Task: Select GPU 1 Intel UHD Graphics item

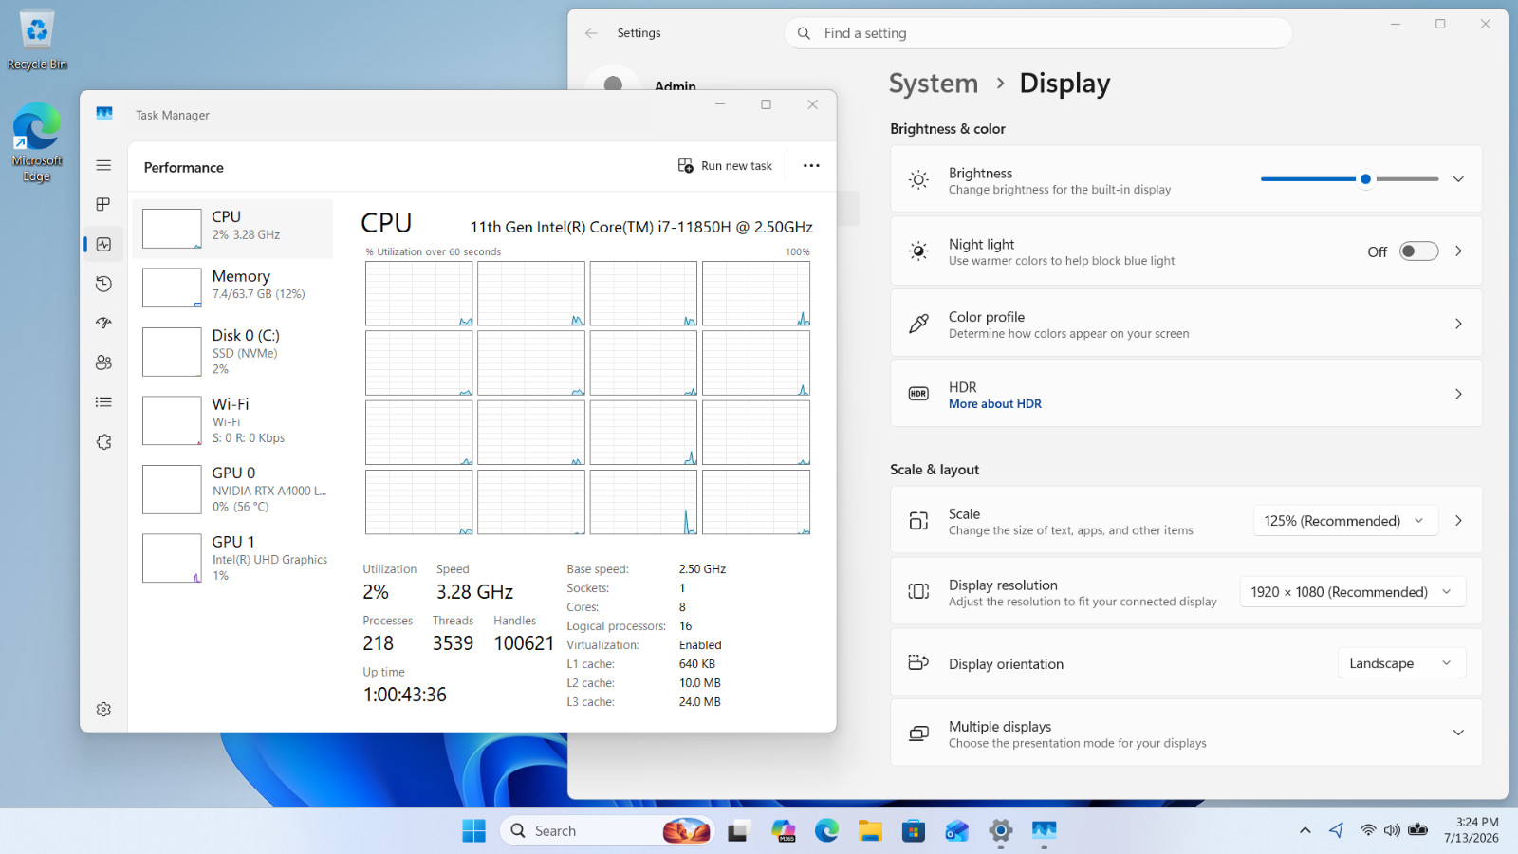Action: click(x=233, y=557)
